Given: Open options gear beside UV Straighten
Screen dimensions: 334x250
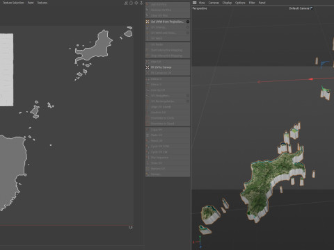Looking at the screenshot, I should [x=188, y=96].
